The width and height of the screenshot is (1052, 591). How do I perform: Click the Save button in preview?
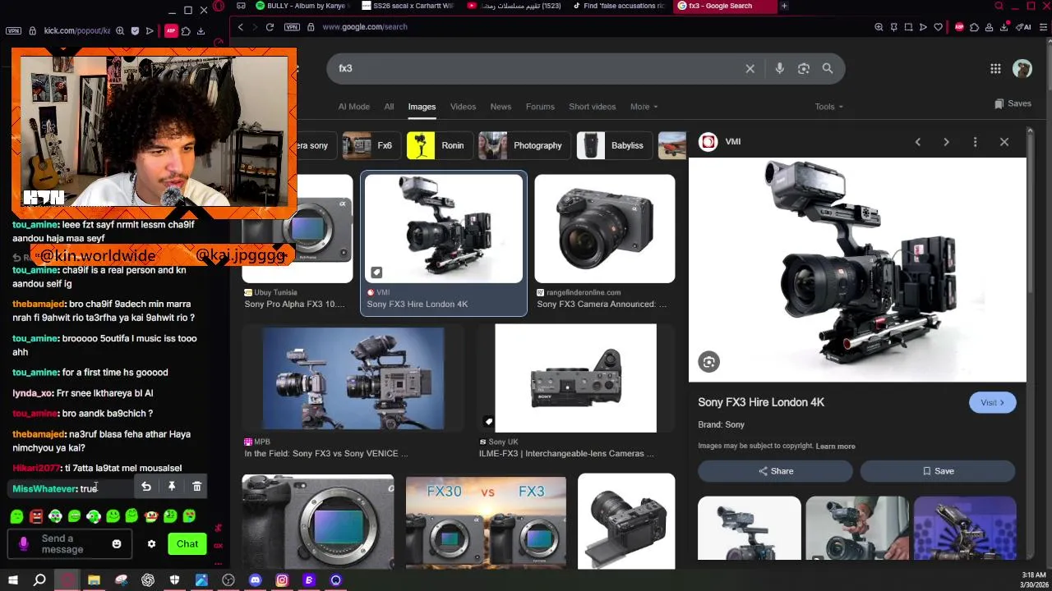[937, 471]
